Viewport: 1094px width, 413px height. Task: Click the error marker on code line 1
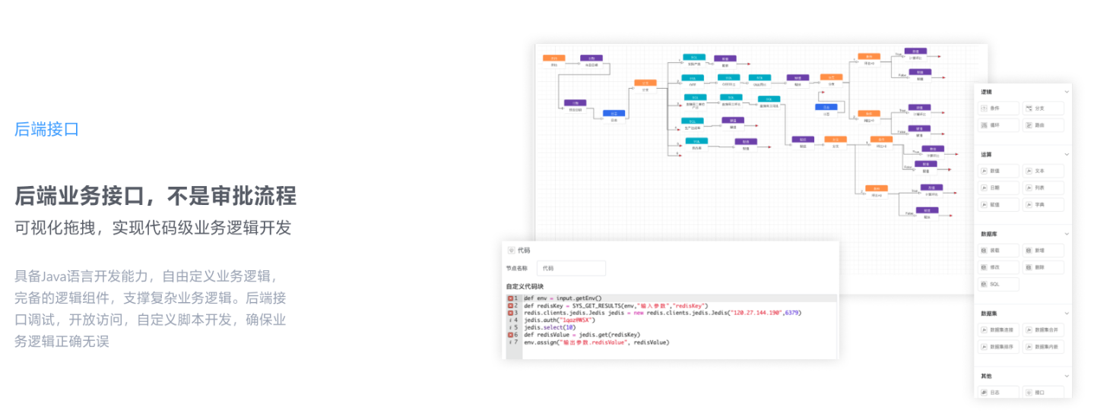[x=511, y=298]
